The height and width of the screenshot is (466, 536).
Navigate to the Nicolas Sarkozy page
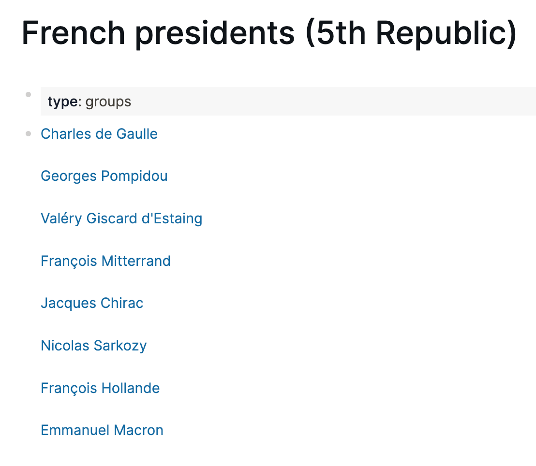pos(93,346)
